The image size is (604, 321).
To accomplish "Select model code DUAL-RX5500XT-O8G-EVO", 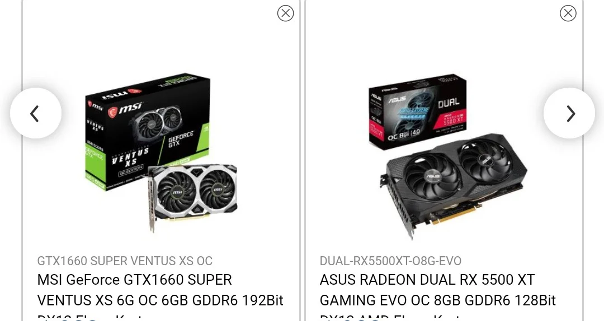I will click(390, 261).
